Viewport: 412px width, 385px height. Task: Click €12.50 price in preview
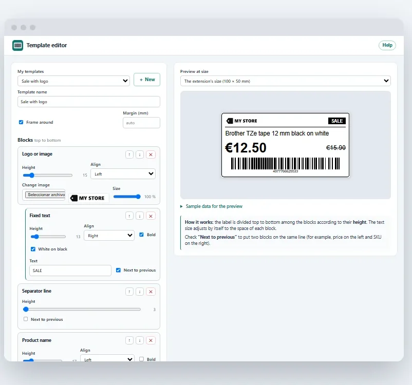click(x=246, y=148)
